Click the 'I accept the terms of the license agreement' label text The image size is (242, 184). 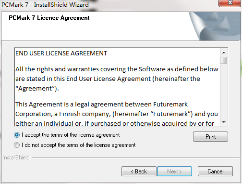71,135
